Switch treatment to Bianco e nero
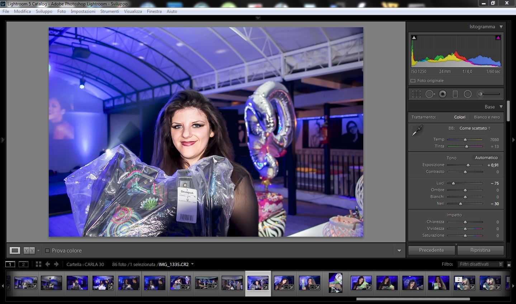 487,117
